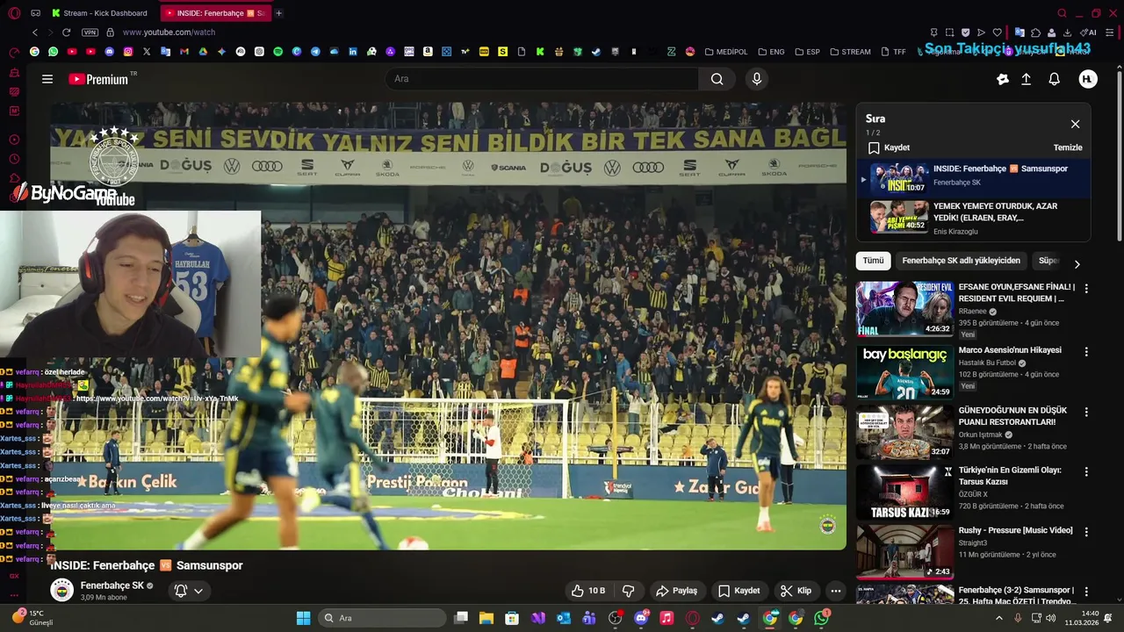The width and height of the screenshot is (1124, 632).
Task: Open the Fenerbahçe SK channel name link
Action: (x=112, y=585)
